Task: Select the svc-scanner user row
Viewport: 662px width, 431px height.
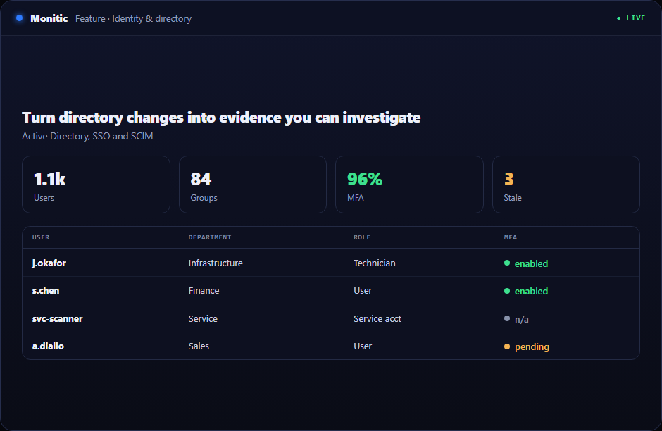Action: [331, 318]
